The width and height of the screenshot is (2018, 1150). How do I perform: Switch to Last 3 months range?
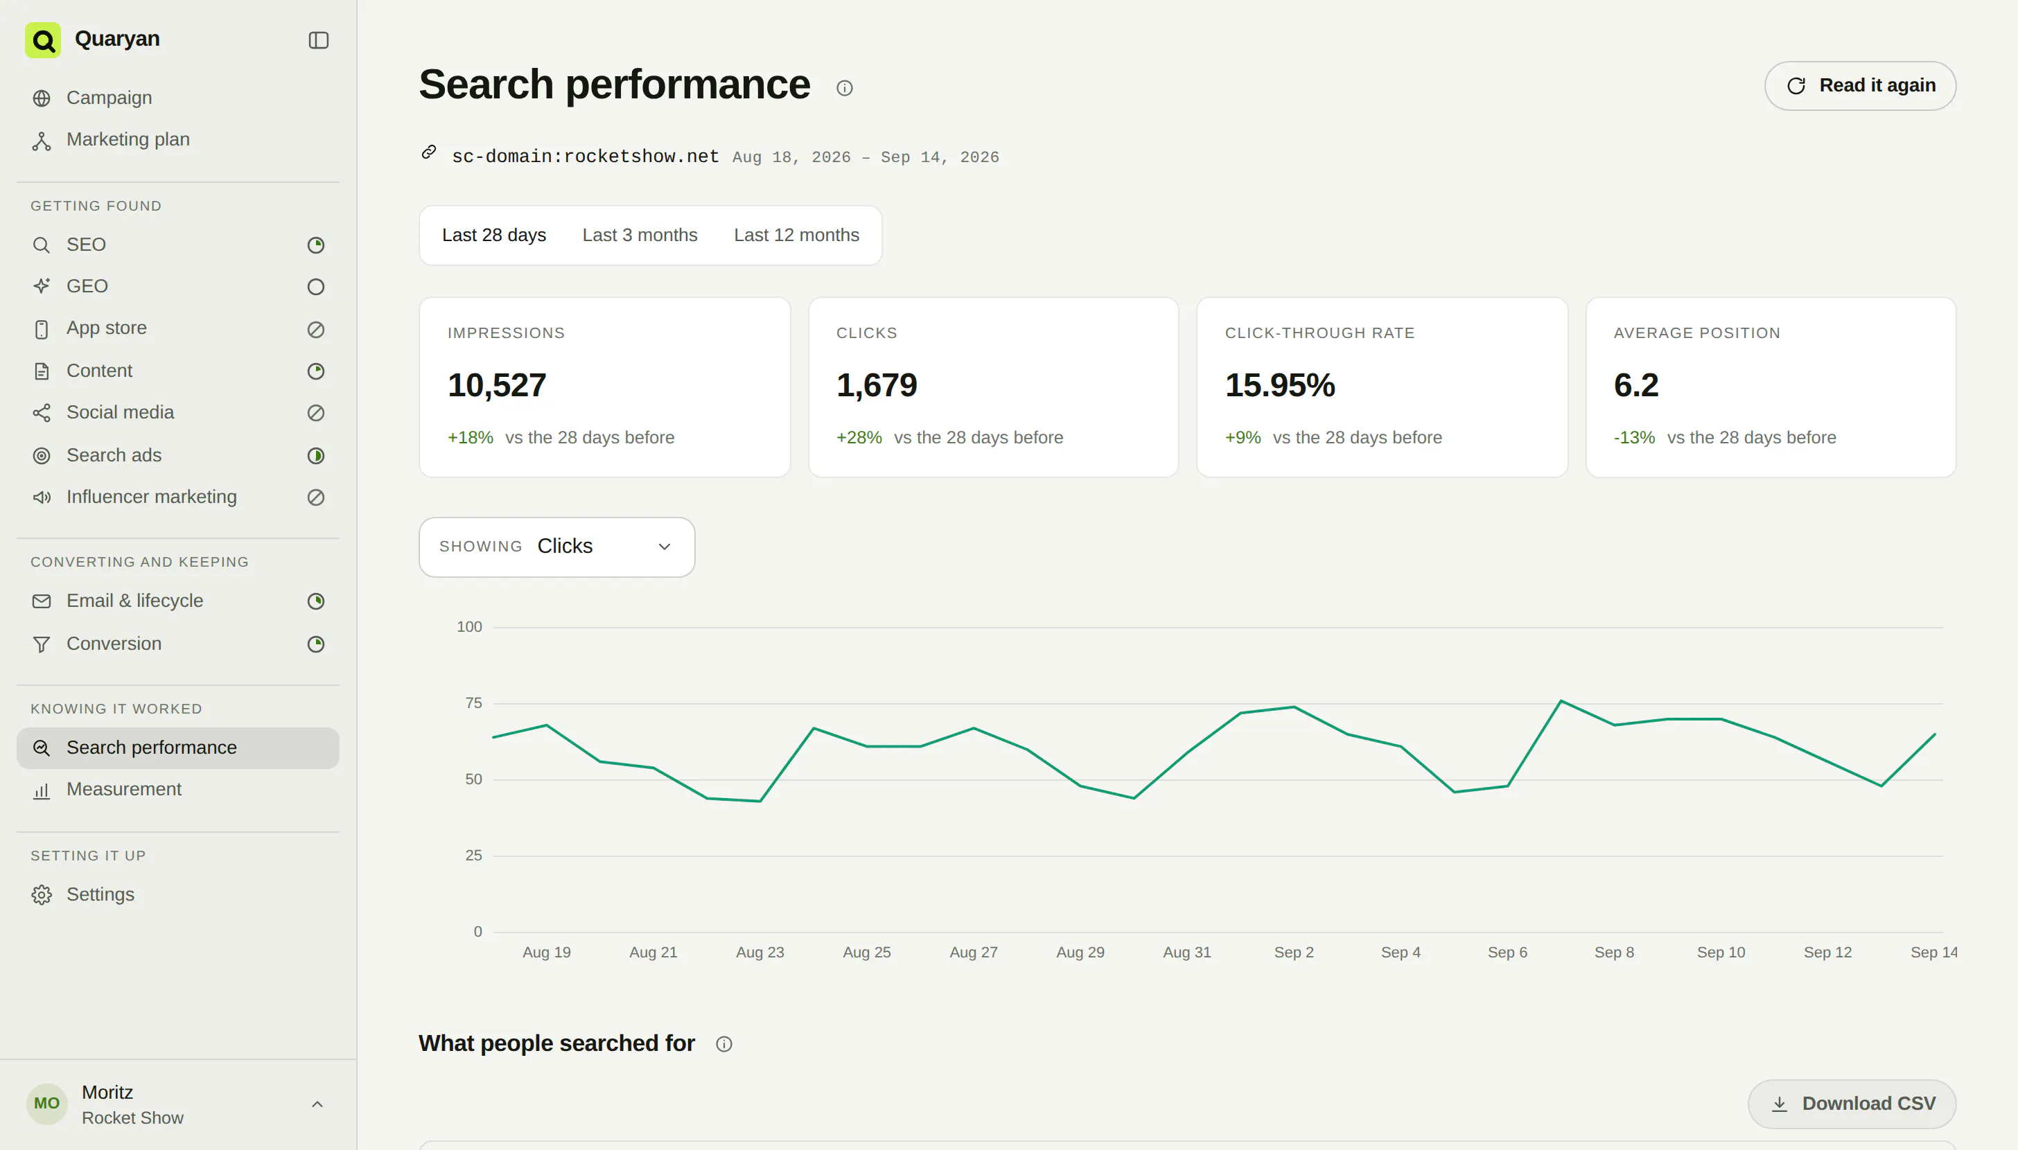click(x=640, y=236)
